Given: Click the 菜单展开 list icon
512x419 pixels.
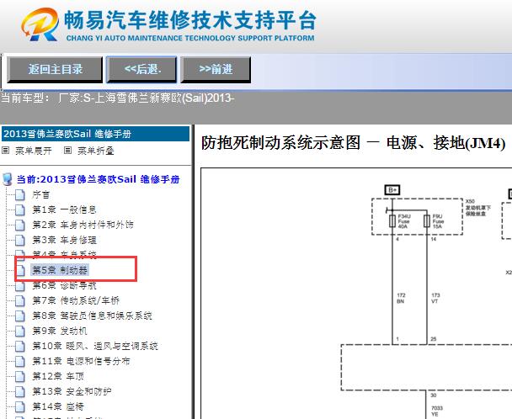Looking at the screenshot, I should (6, 151).
